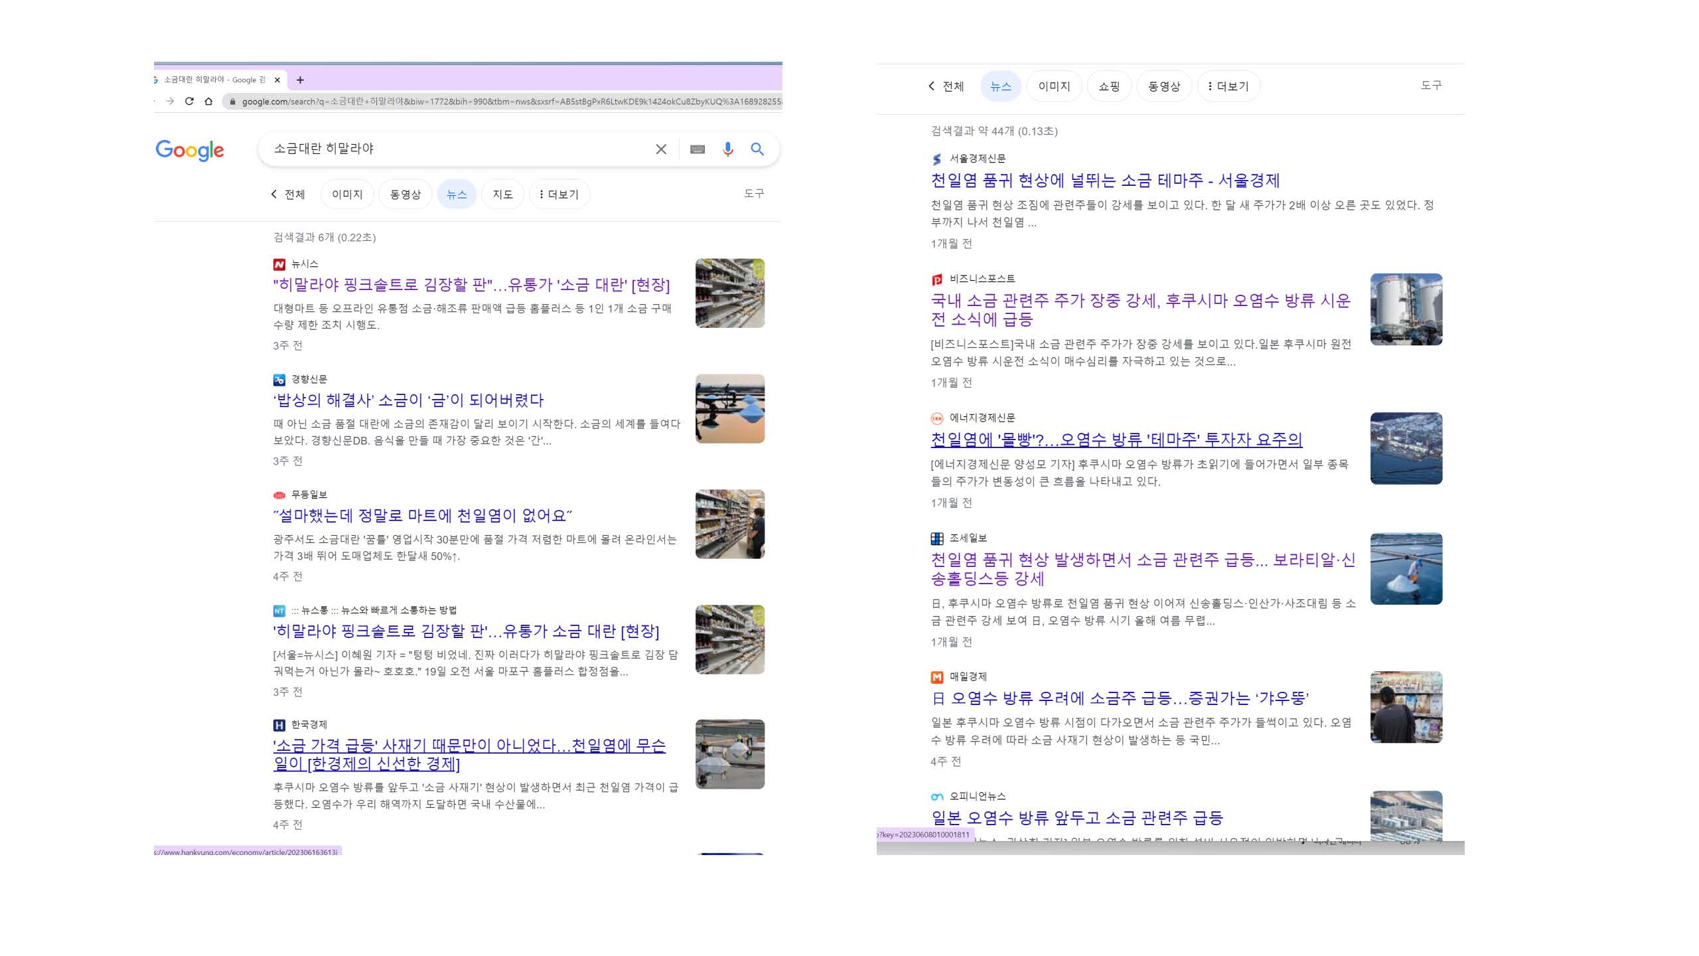Submit search with magnifier icon
1699x956 pixels.
[x=757, y=149]
